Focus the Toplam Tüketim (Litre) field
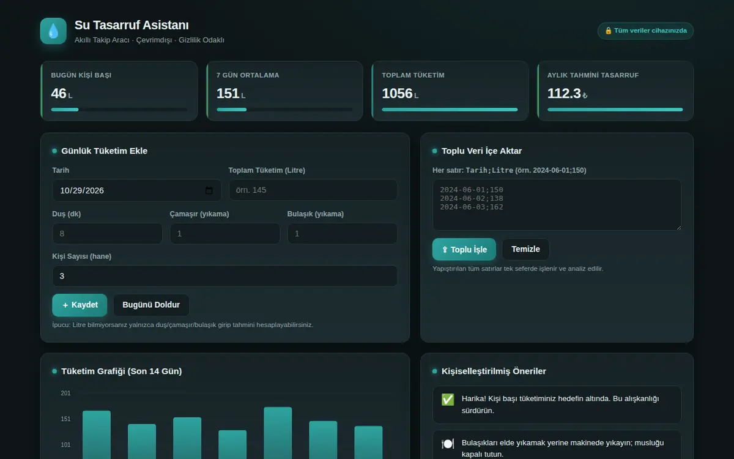 (313, 190)
